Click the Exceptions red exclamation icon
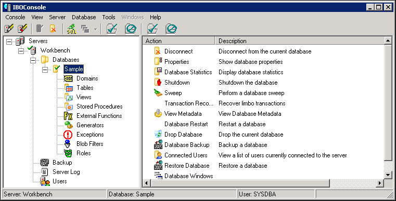 coord(68,135)
